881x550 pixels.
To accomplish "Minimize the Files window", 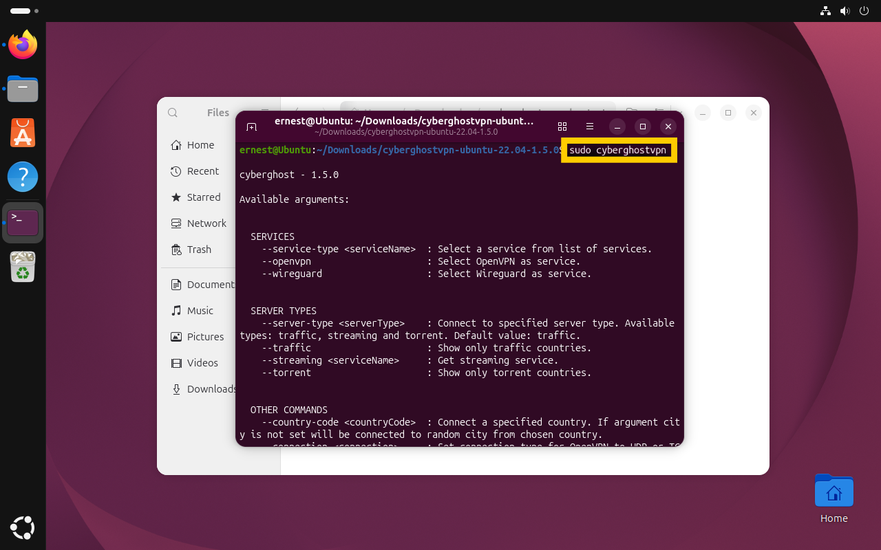I will click(702, 113).
